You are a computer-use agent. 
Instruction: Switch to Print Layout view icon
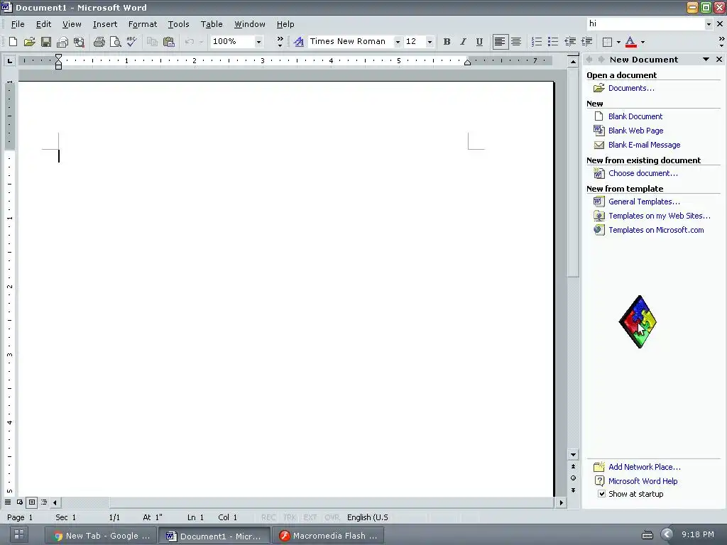[x=31, y=502]
